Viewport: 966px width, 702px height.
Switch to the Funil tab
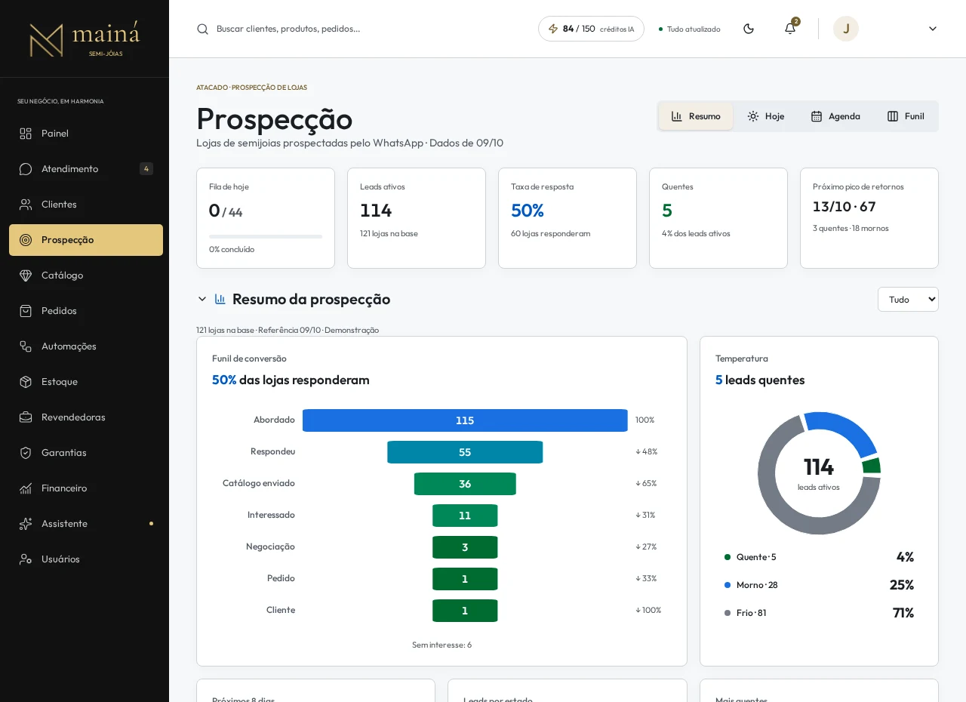coord(906,116)
